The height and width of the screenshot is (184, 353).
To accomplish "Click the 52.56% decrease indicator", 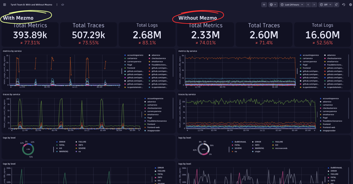I will coord(322,43).
